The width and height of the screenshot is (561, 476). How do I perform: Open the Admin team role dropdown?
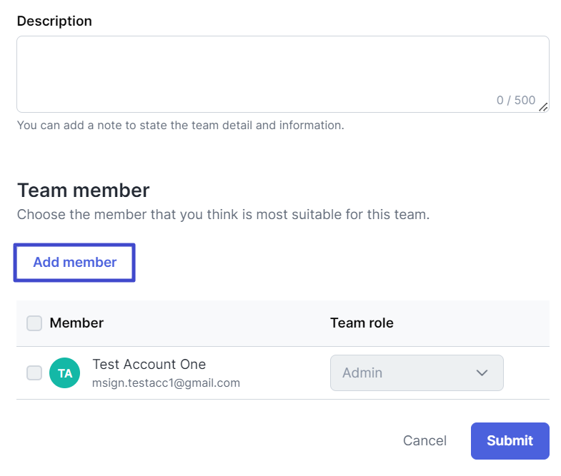coord(417,373)
